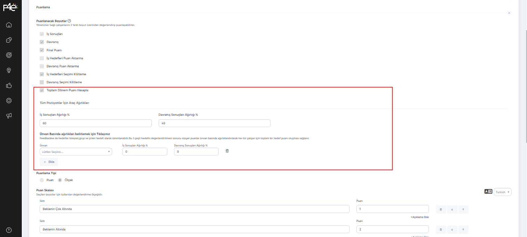The height and width of the screenshot is (237, 527).
Task: Click the lightbulb icon in the sidebar
Action: [x=9, y=70]
